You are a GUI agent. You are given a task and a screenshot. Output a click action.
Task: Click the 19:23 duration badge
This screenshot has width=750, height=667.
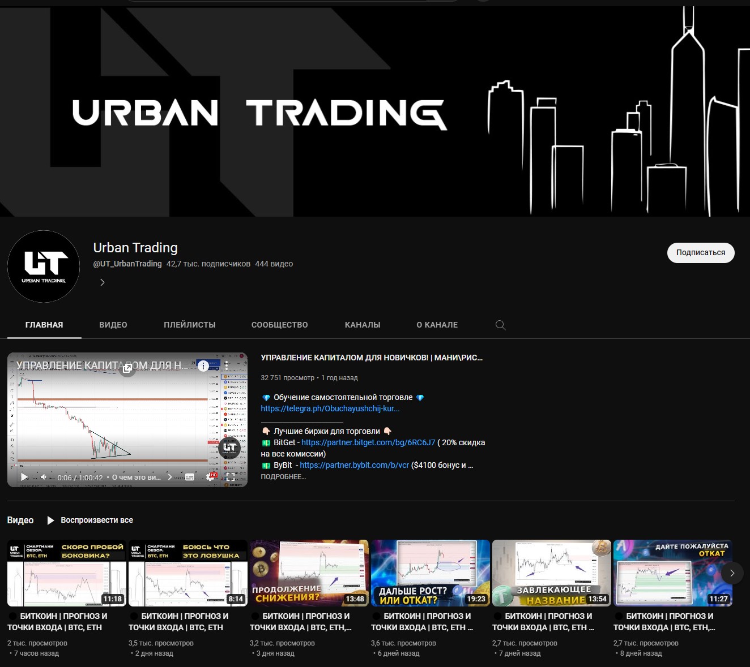[476, 599]
